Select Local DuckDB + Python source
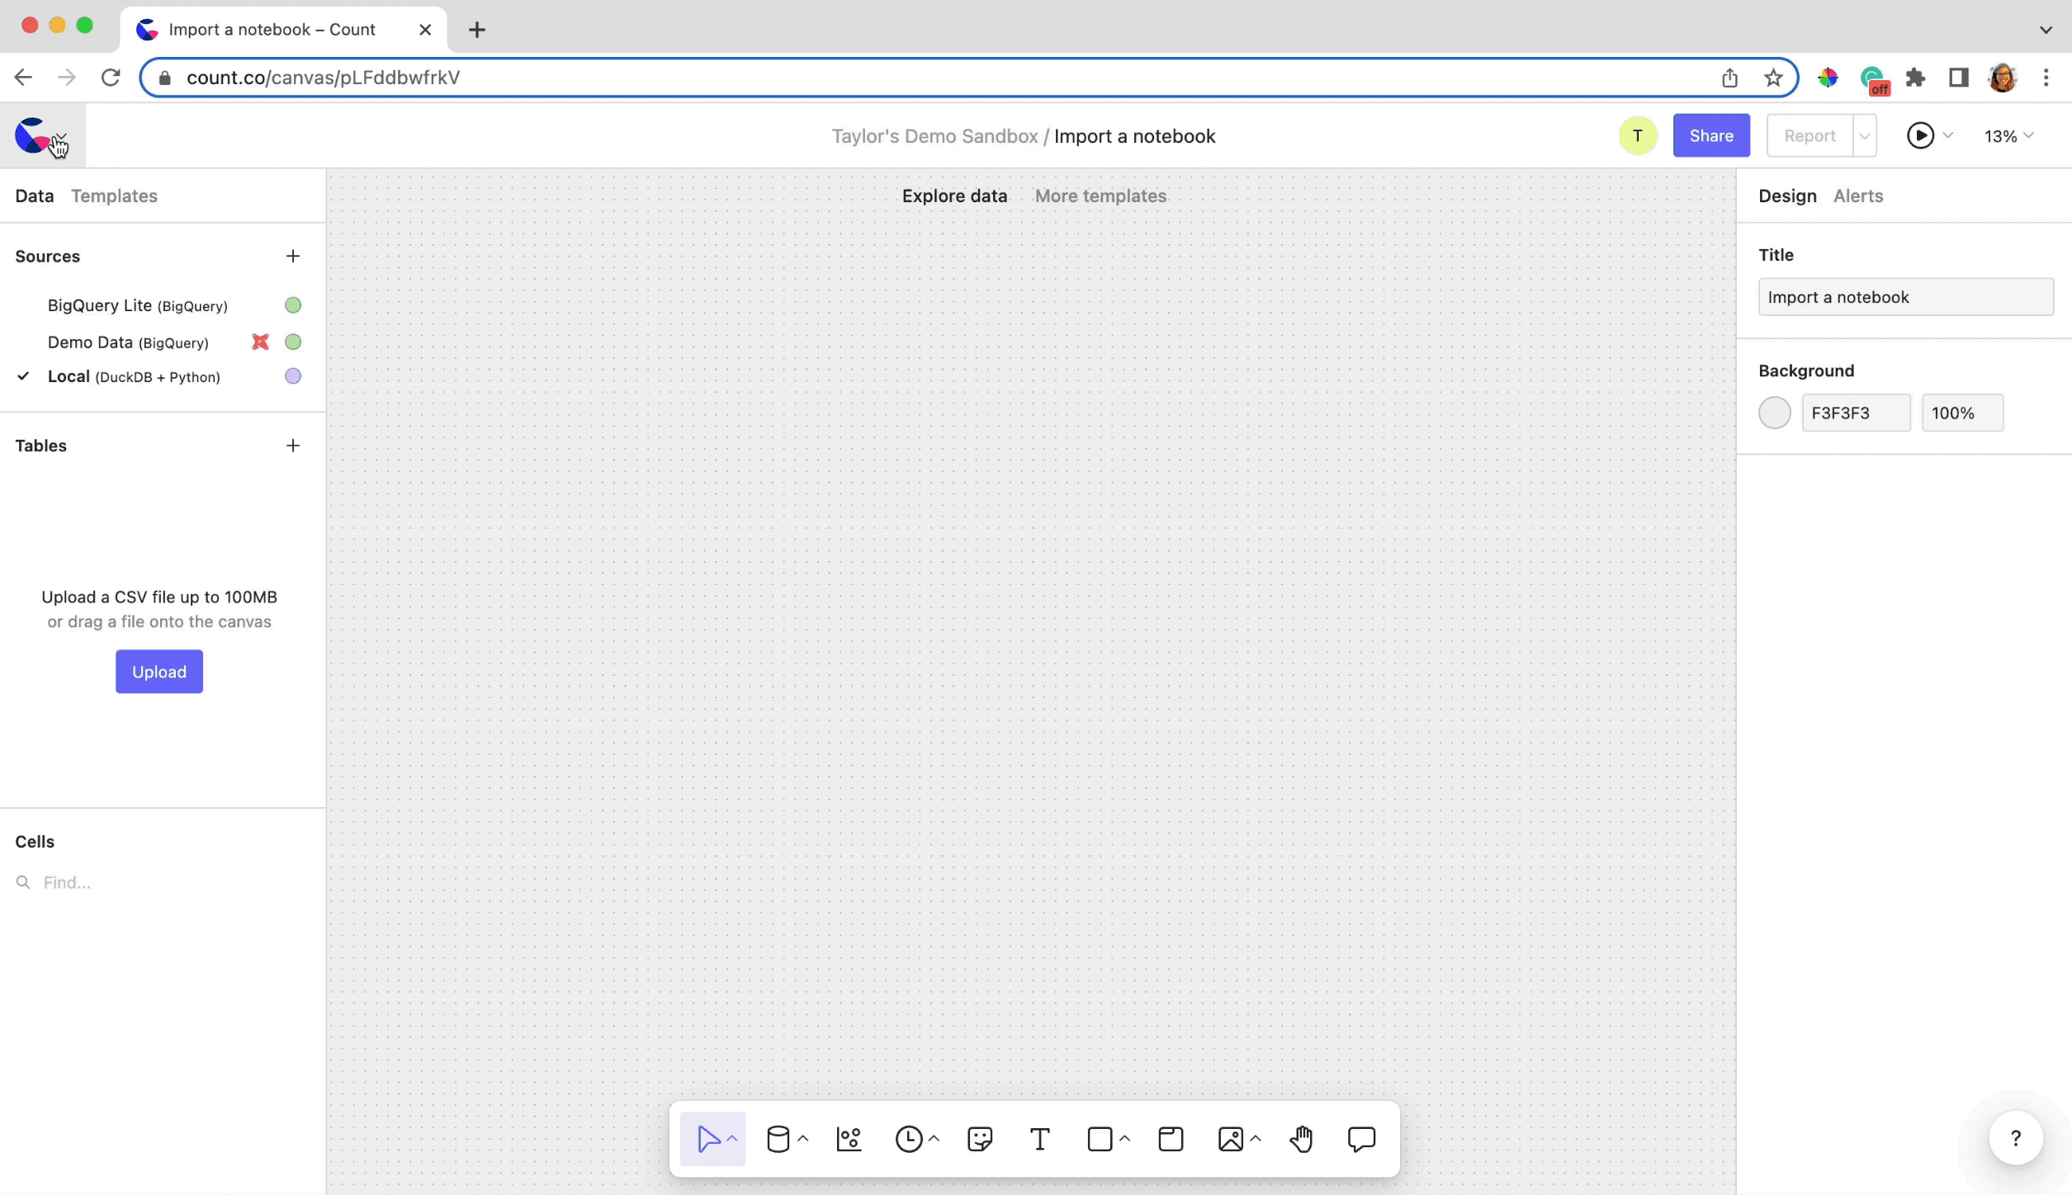The image size is (2072, 1195). (x=134, y=376)
